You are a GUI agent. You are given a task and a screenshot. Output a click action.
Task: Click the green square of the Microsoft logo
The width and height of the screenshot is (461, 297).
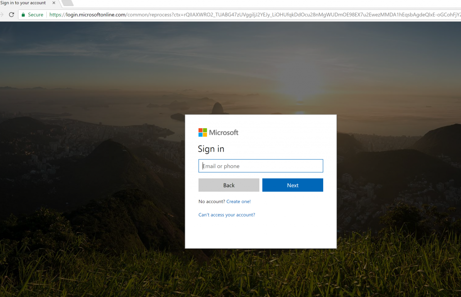coord(204,130)
